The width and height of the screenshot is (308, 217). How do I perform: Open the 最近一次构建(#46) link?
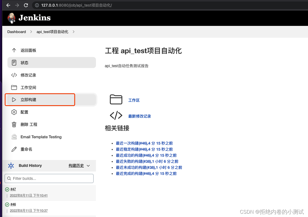[144, 143]
